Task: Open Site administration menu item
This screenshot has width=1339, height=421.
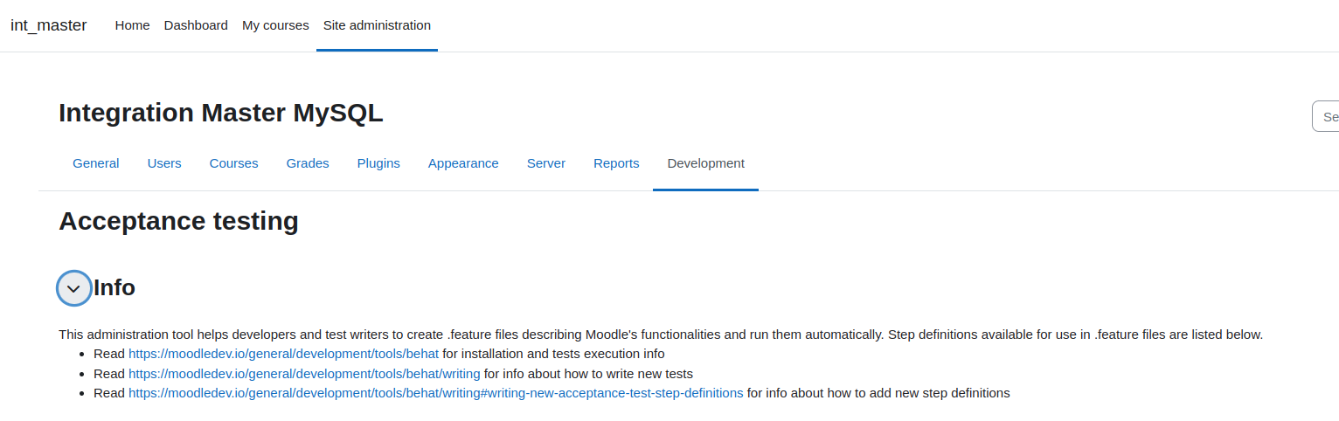Action: coord(377,25)
